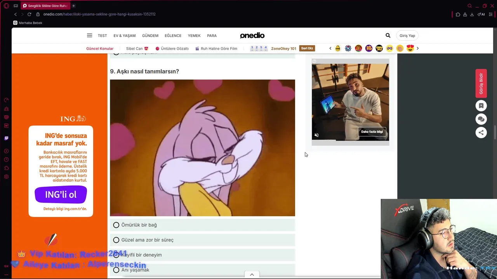
Task: Open the browser tab search icon
Action: click(x=469, y=6)
